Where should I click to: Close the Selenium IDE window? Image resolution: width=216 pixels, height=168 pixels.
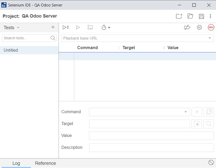(x=209, y=5)
